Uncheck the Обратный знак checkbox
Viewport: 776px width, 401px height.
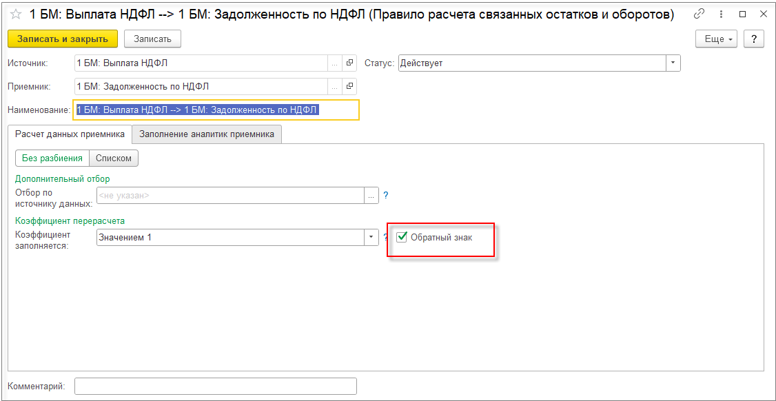pos(402,238)
